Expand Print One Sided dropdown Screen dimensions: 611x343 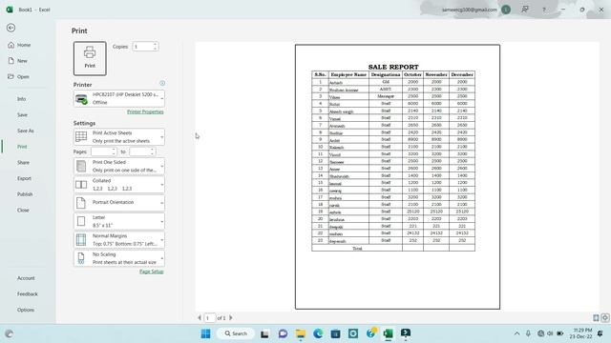(x=118, y=166)
